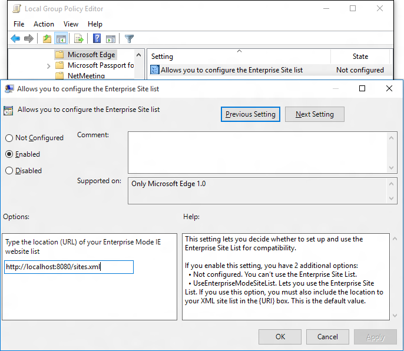Click the Up one level folder icon
The height and width of the screenshot is (351, 404).
(x=47, y=39)
